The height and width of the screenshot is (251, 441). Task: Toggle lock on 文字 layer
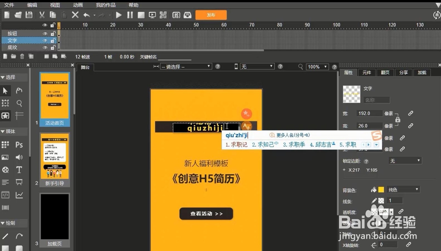point(53,41)
